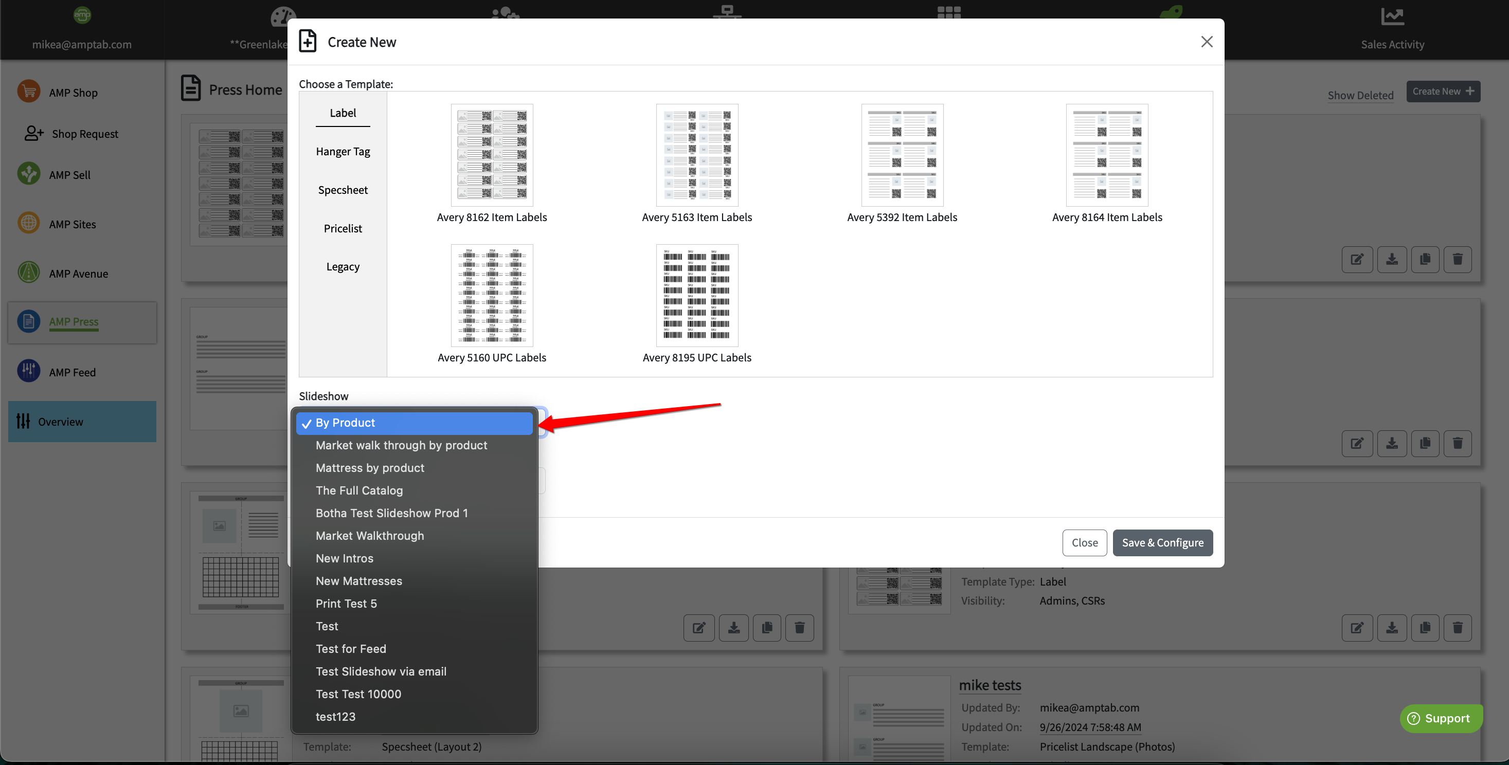Image resolution: width=1509 pixels, height=765 pixels.
Task: Choose Avery 5160 UPC Labels template
Action: 492,295
